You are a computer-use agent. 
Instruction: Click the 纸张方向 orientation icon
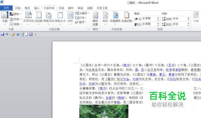tap(49, 15)
